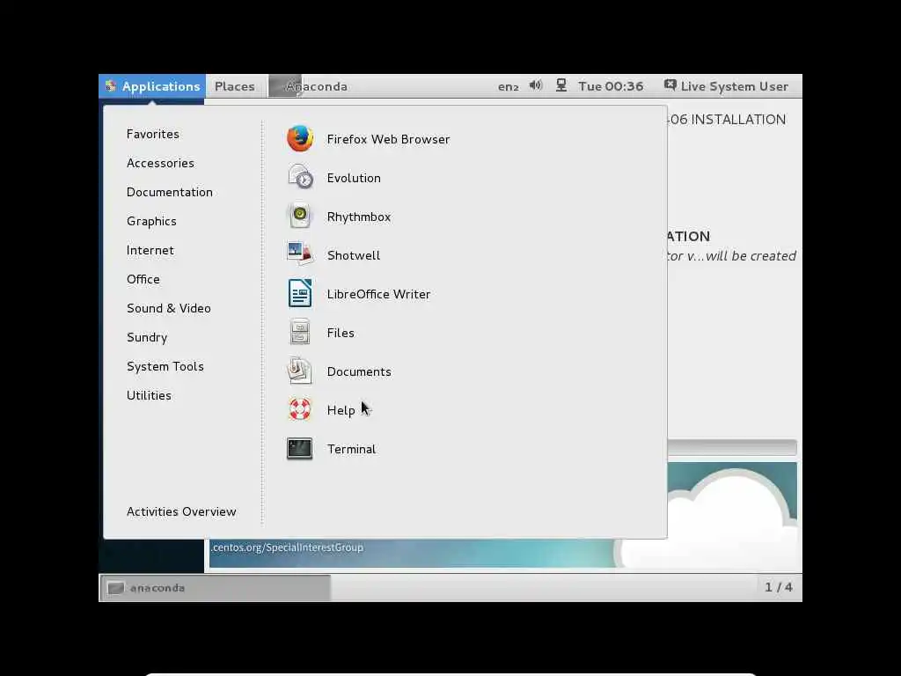The height and width of the screenshot is (676, 901).
Task: Switch to anaconda window in taskbar
Action: coord(216,587)
